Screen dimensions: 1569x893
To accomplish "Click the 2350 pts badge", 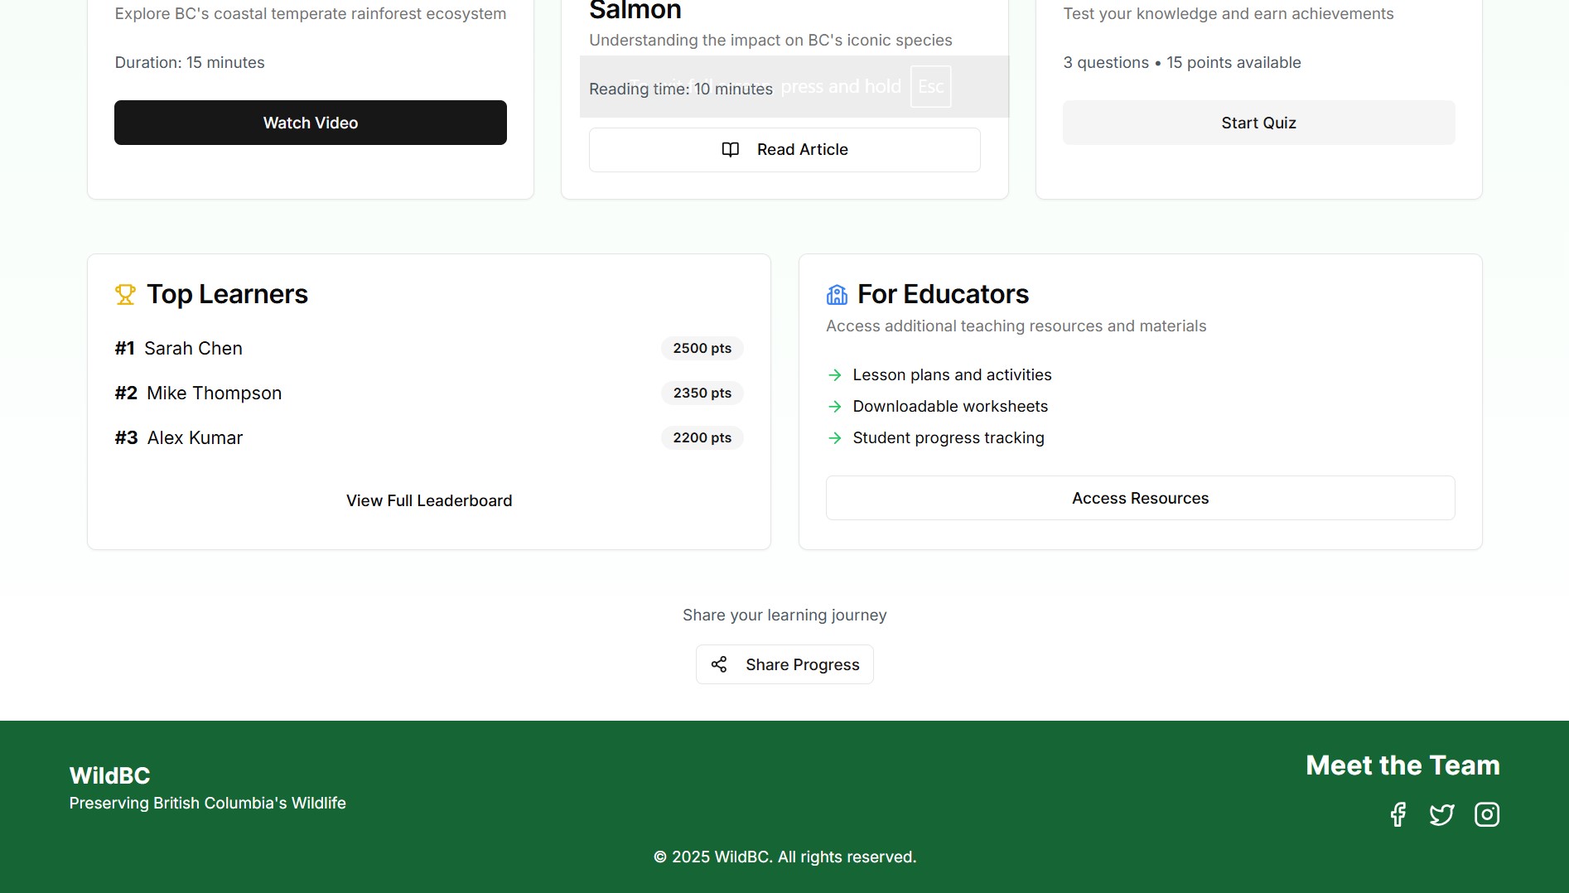I will pos(702,393).
